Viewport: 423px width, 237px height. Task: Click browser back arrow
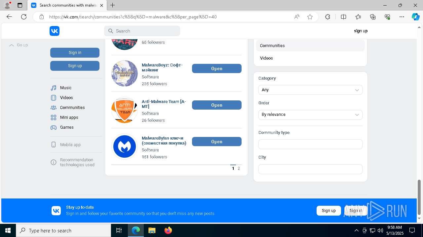coord(9,17)
